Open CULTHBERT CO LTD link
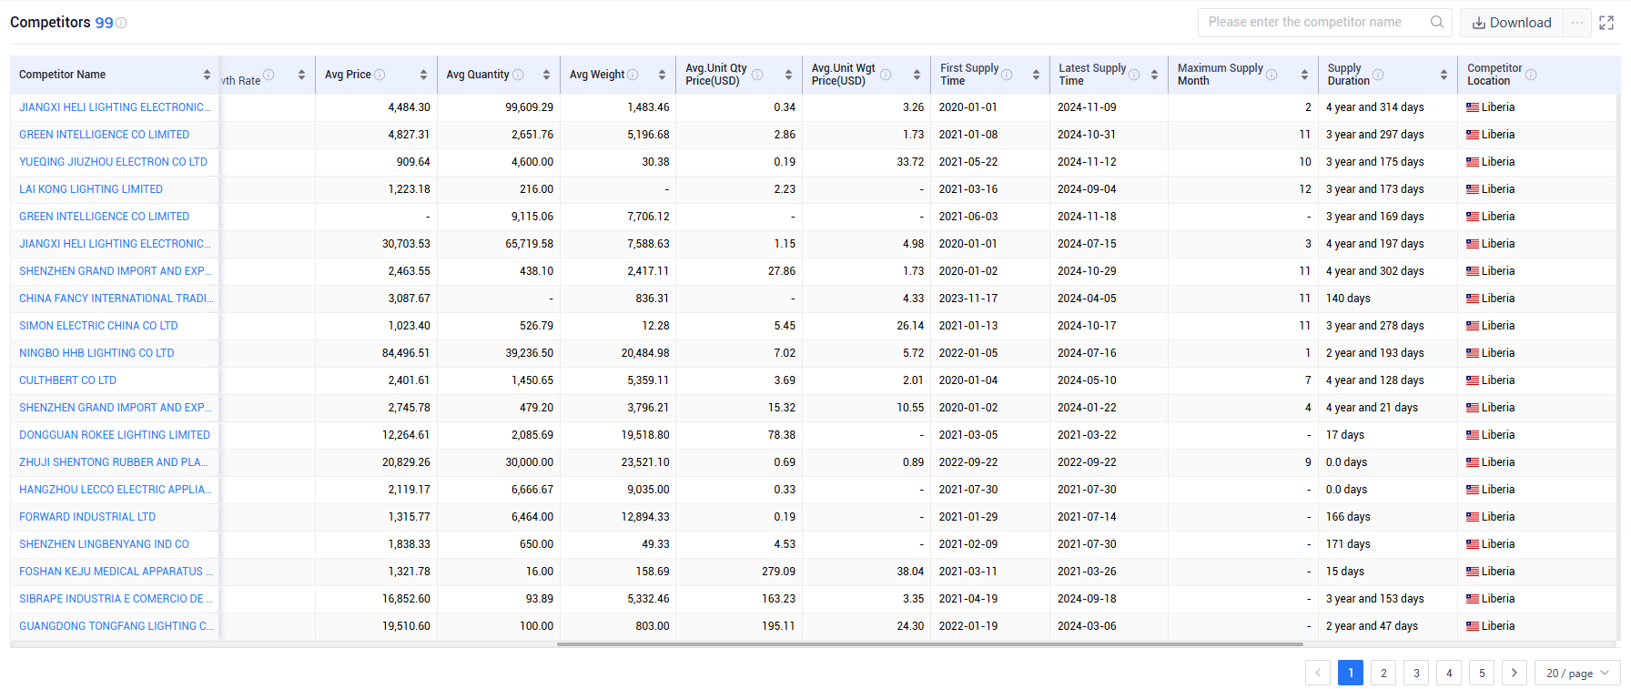The width and height of the screenshot is (1631, 689). pos(68,380)
